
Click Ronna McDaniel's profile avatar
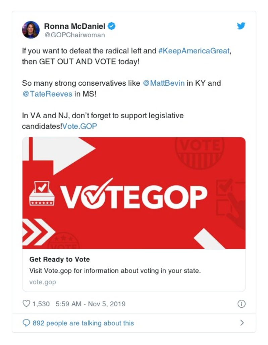click(x=31, y=30)
